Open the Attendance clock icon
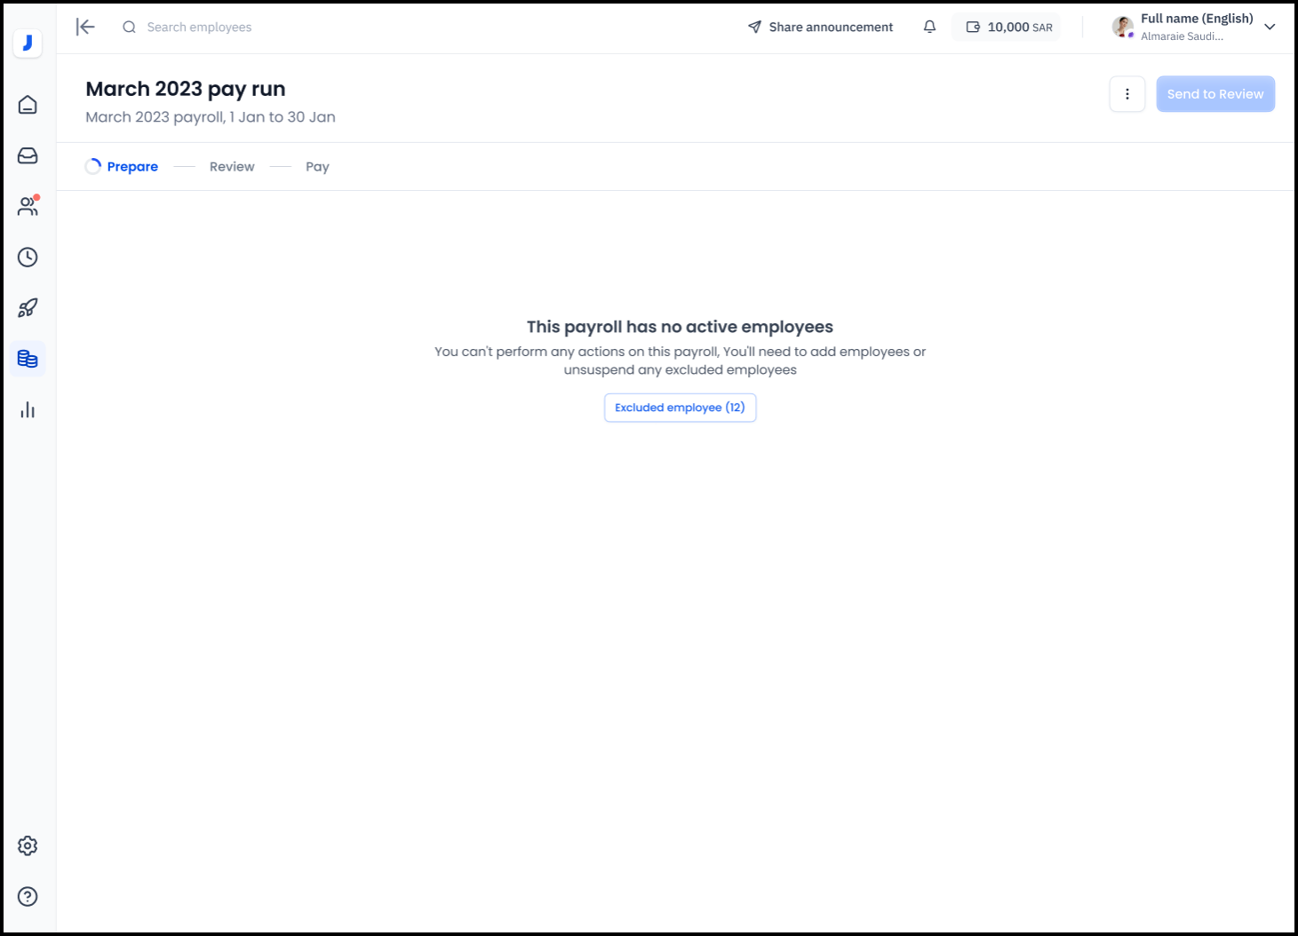 28,258
